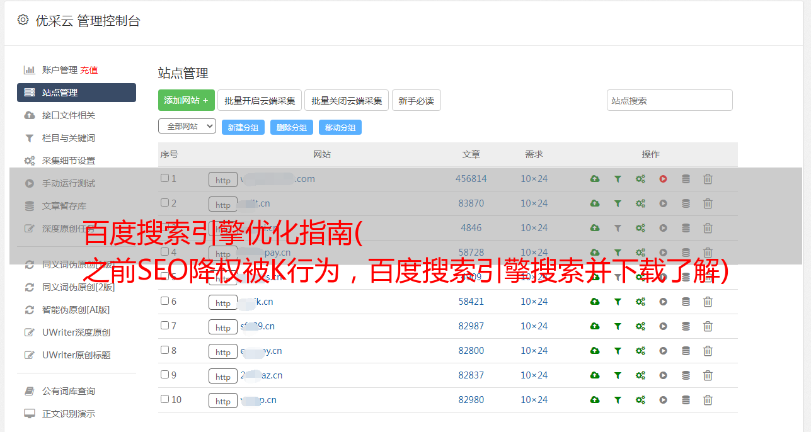Open 账户管理 in the sidebar
Viewport: 811px width, 432px height.
59,70
